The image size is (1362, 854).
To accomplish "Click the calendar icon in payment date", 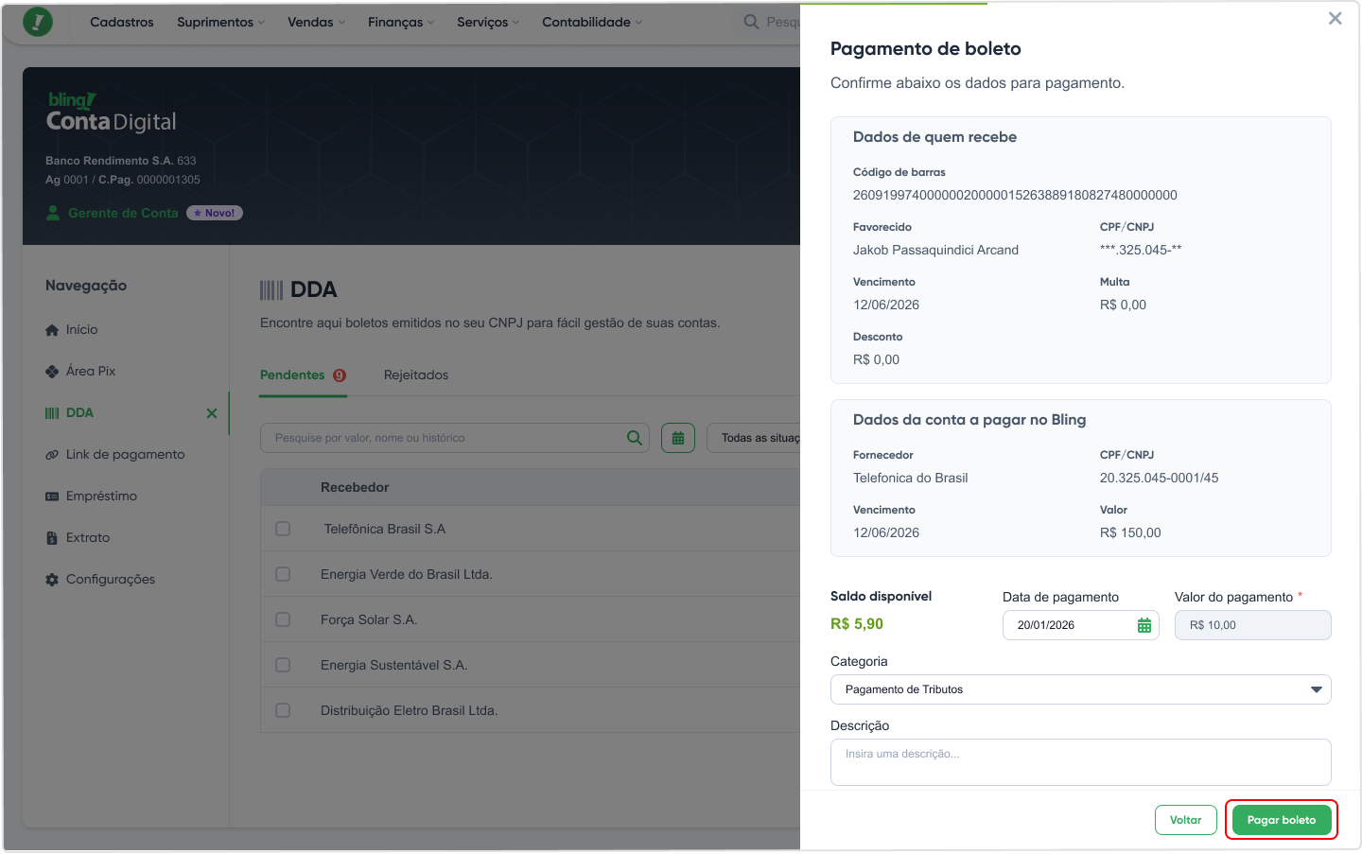I will click(1144, 625).
